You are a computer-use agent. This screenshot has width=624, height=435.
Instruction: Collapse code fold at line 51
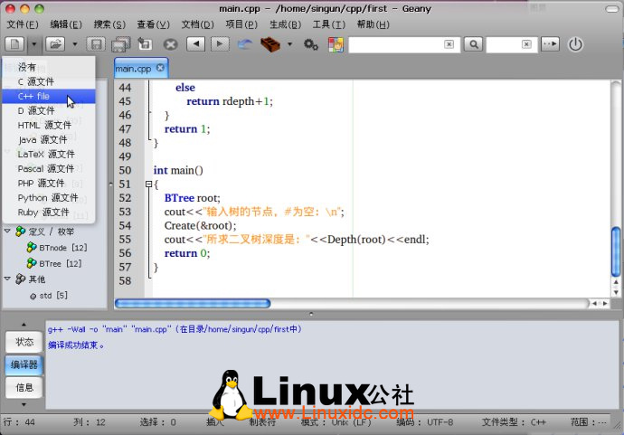(148, 184)
